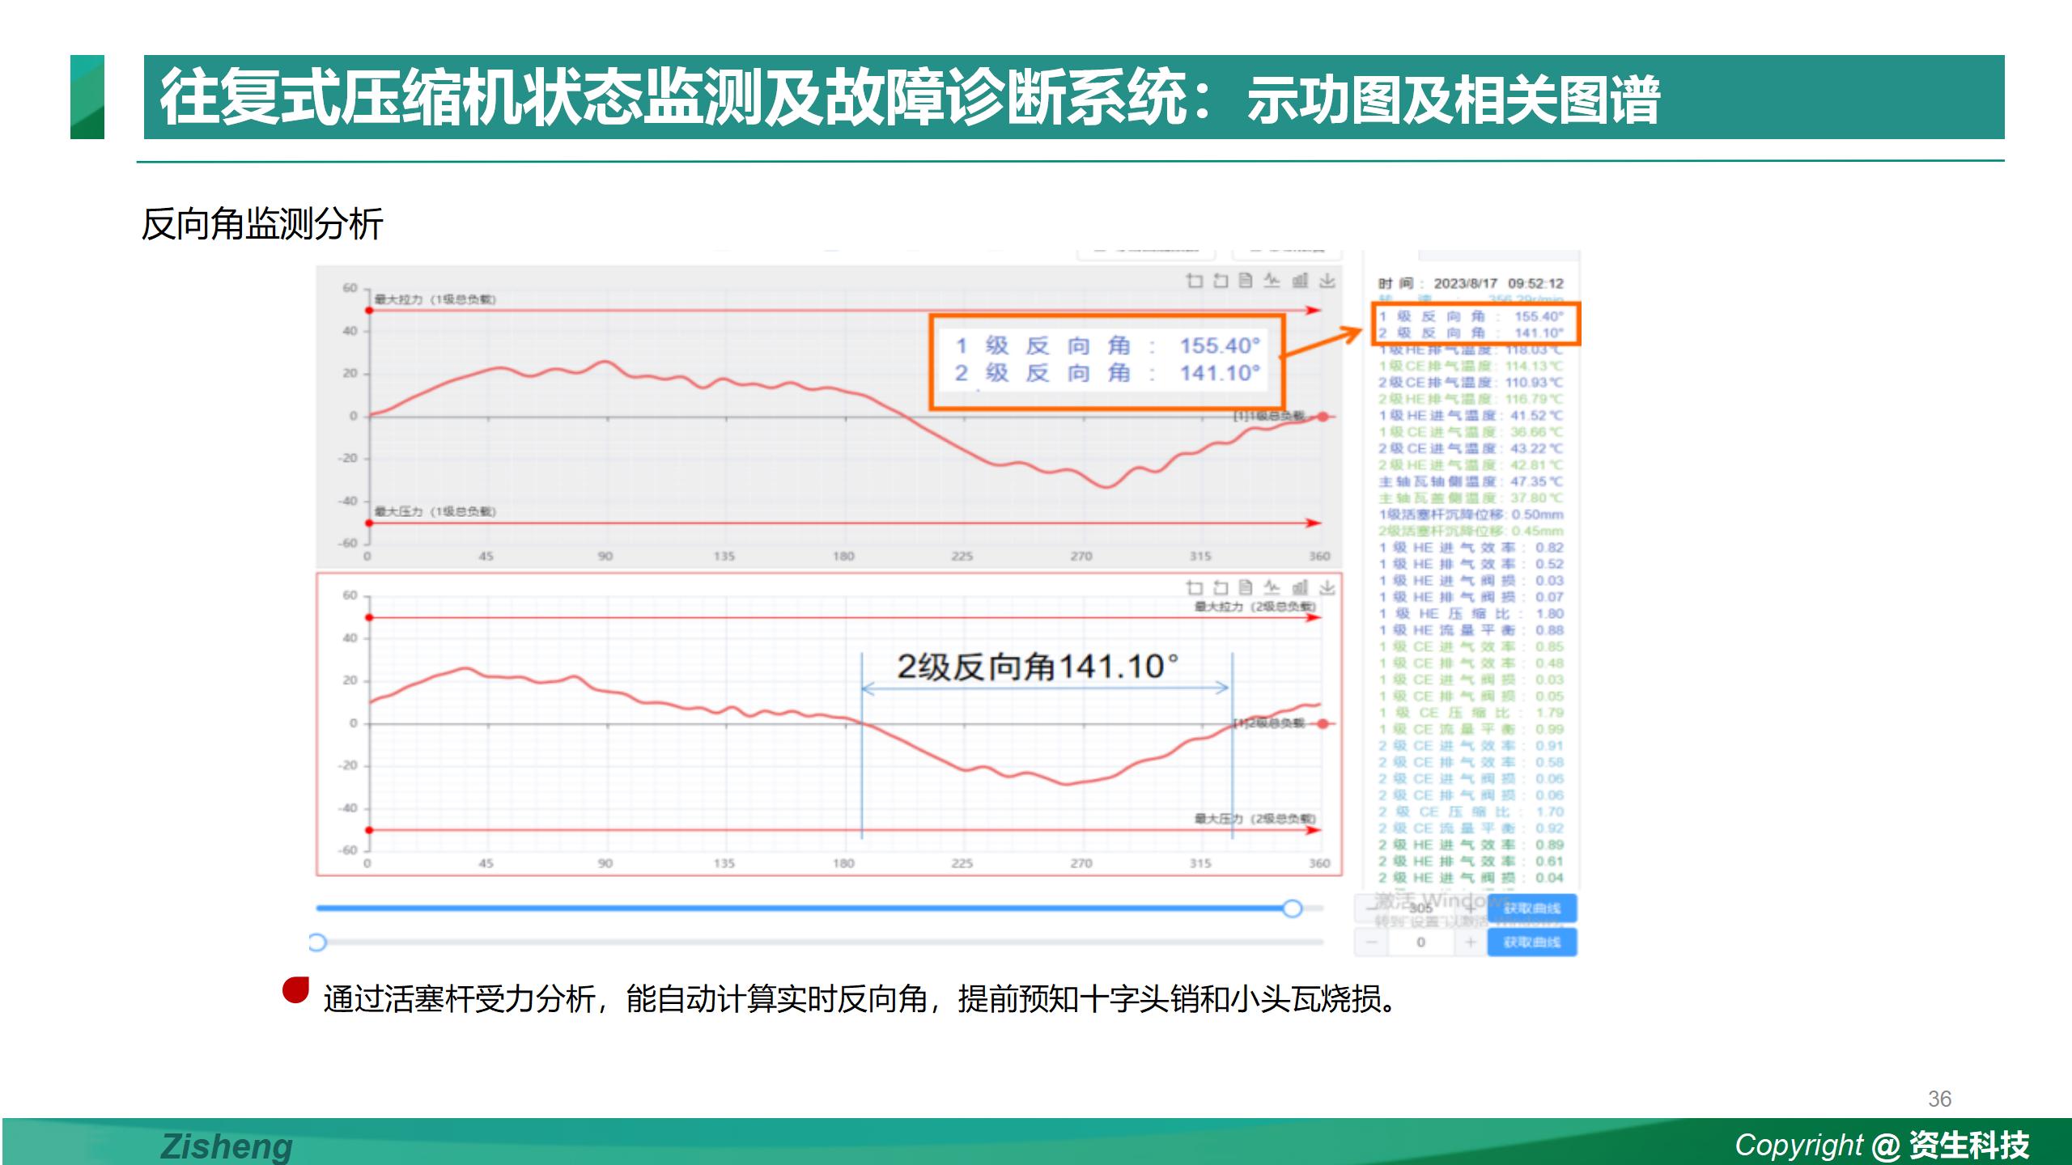Switch top chart to line type icon
2072x1165 pixels.
pos(1272,281)
